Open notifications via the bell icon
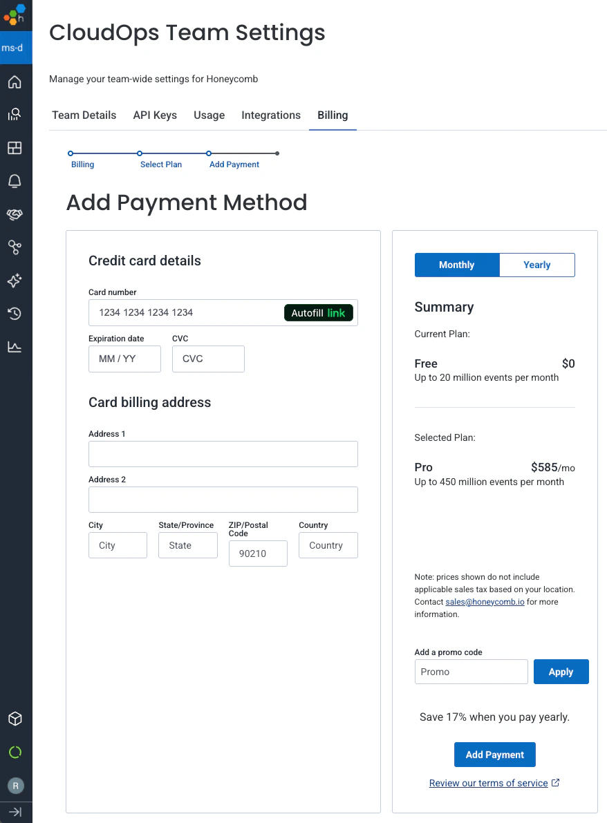The image size is (607, 823). point(15,181)
